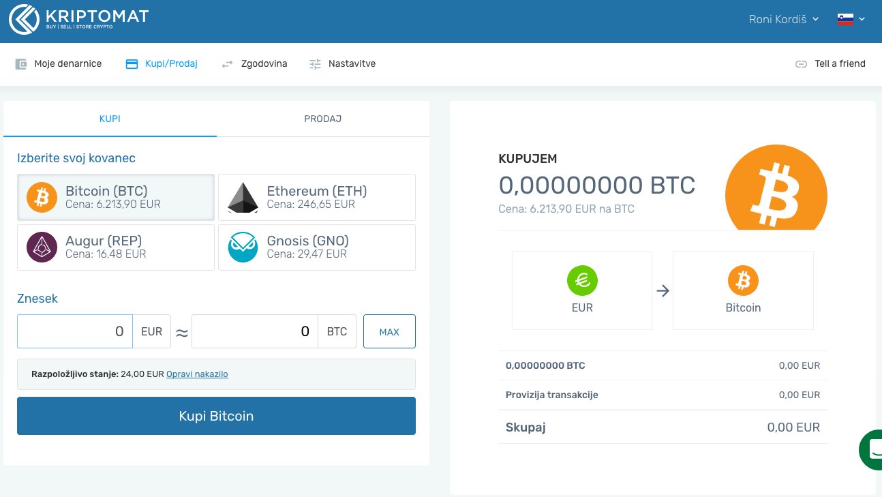The image size is (882, 497).
Task: Click the Tell a friend link
Action: pyautogui.click(x=830, y=63)
